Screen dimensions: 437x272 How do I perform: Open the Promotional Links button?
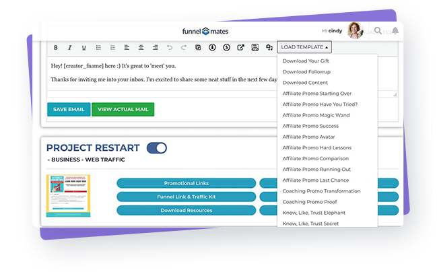[x=186, y=183]
